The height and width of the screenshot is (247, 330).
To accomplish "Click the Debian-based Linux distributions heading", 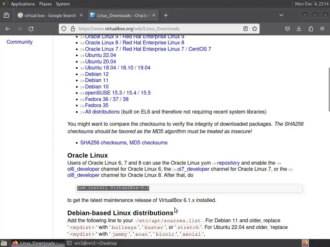I will (x=121, y=213).
